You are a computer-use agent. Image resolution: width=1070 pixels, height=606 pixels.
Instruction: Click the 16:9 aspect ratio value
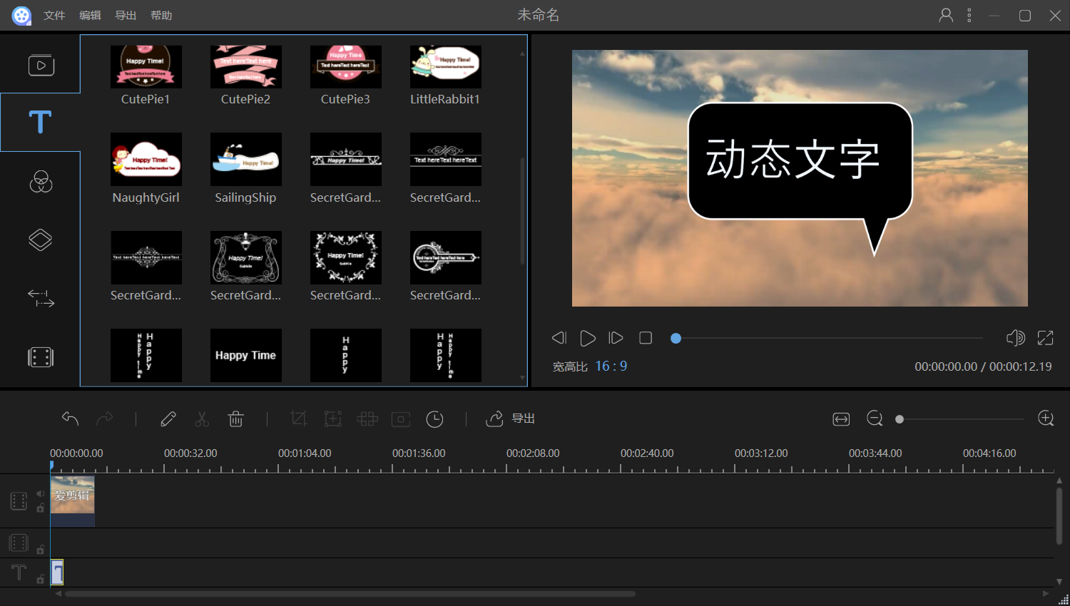611,366
